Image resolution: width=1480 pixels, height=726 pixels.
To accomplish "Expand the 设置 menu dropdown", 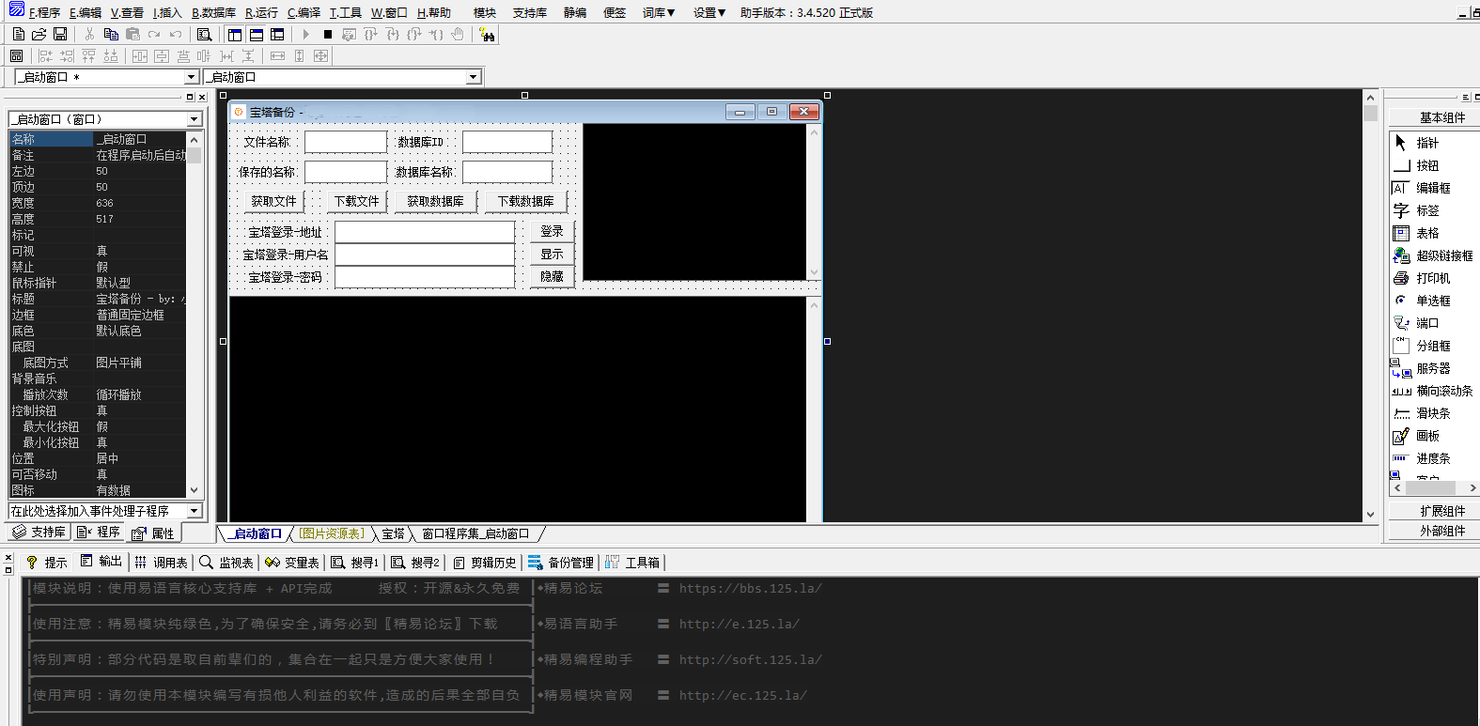I will [x=709, y=12].
